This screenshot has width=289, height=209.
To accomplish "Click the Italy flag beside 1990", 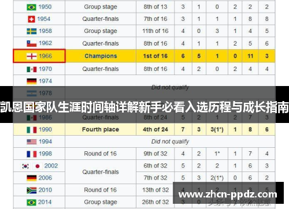I will 32,130.
